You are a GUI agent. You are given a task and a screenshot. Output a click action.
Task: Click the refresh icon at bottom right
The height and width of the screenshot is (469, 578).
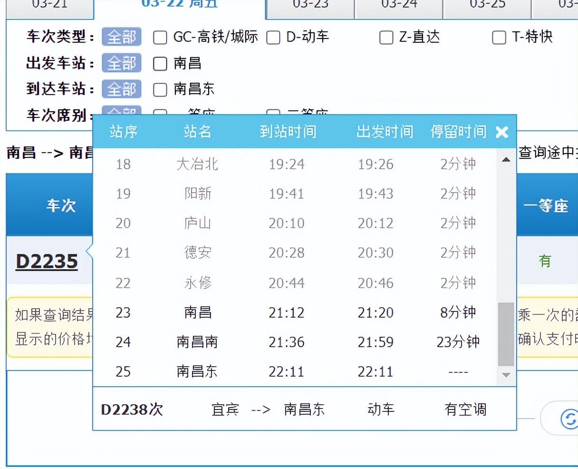coord(568,419)
